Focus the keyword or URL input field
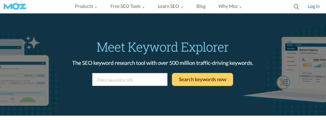Screen dimensions: 326x120 [x=130, y=79]
